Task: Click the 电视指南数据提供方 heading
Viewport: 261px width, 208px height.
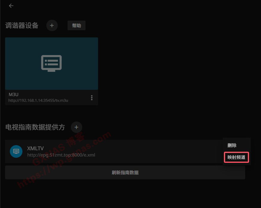Action: [x=35, y=127]
